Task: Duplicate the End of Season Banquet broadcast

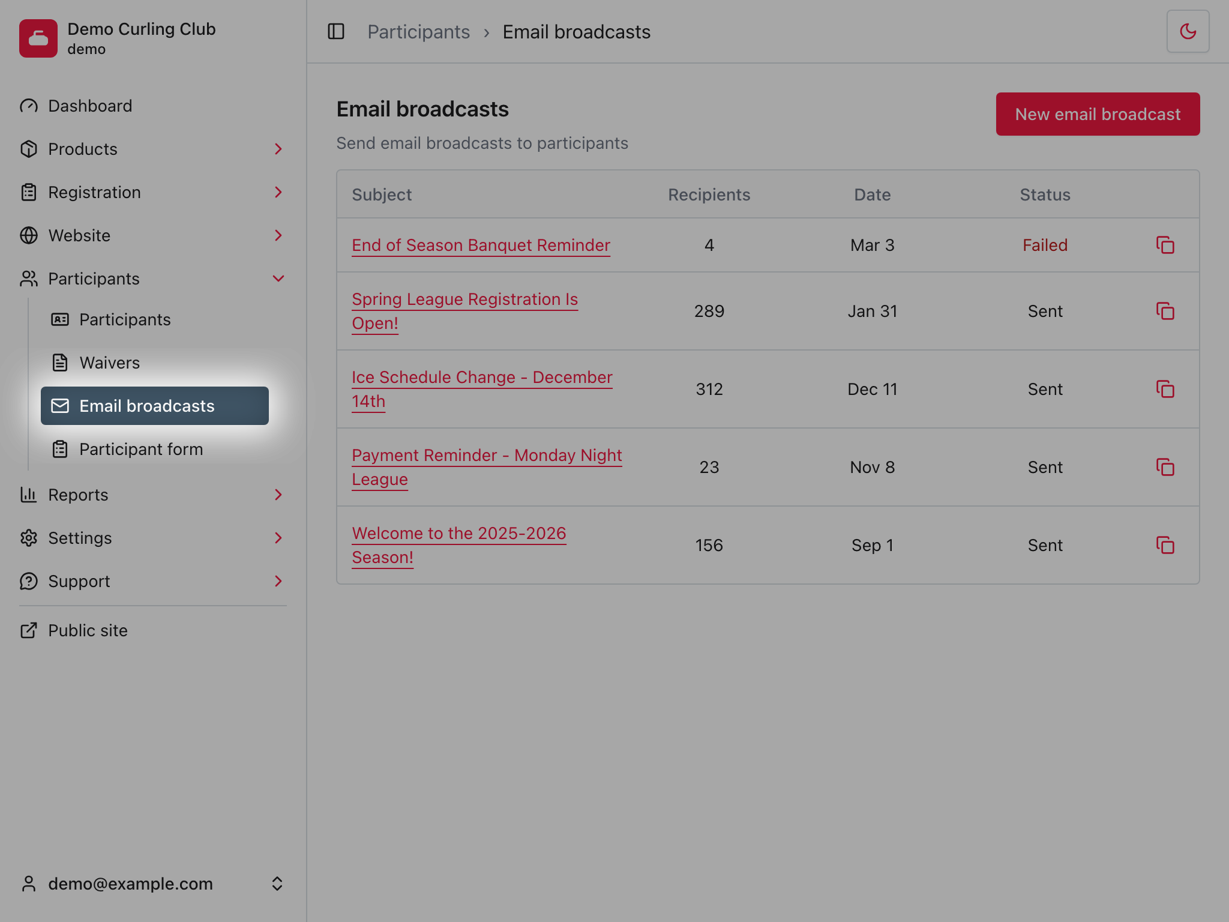Action: tap(1165, 245)
